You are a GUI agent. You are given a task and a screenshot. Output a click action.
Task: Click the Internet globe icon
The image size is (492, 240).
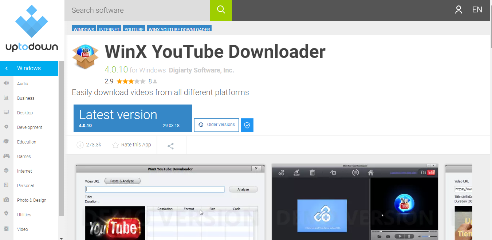6,170
